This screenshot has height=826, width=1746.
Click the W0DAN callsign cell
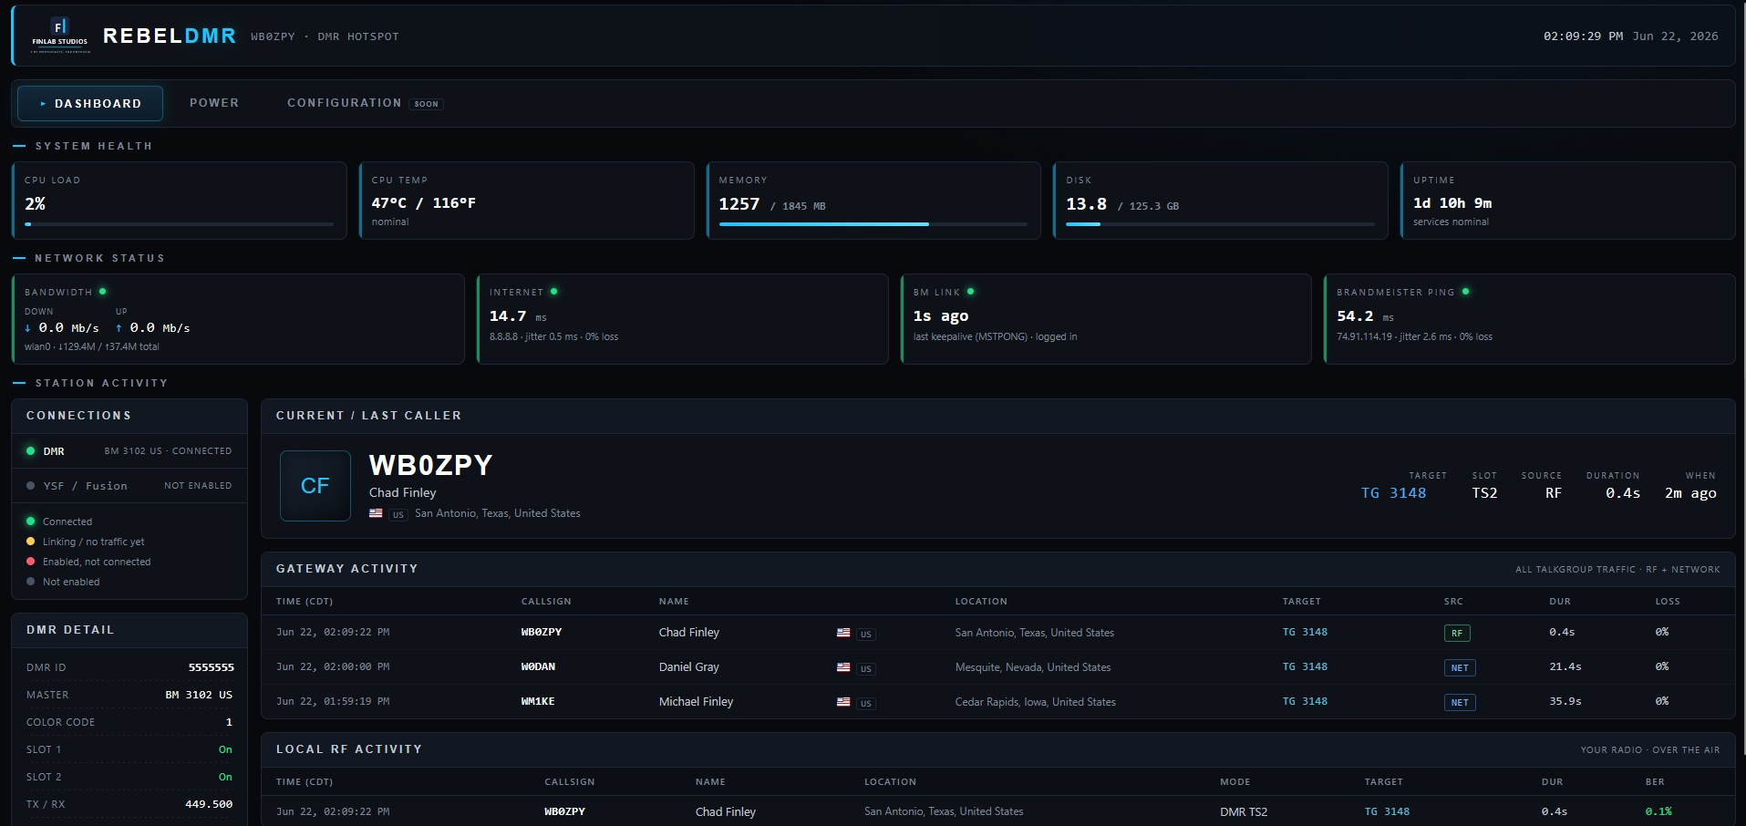coord(538,666)
